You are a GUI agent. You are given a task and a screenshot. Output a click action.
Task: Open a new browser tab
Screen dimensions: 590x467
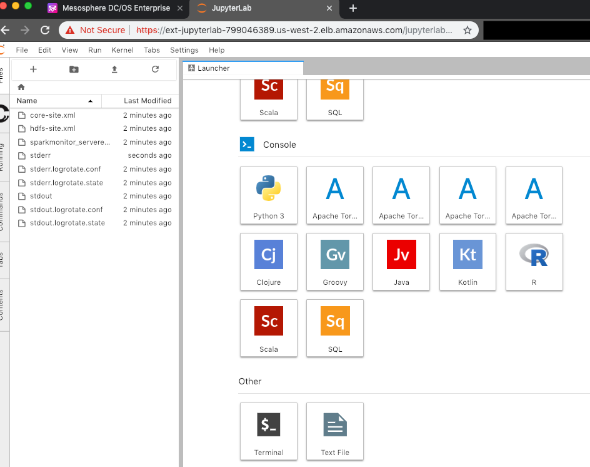point(353,8)
